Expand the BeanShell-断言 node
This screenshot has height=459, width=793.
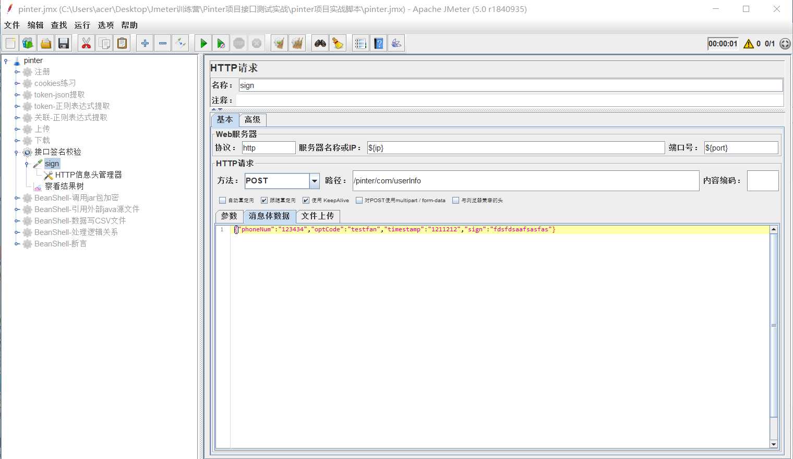(x=17, y=244)
